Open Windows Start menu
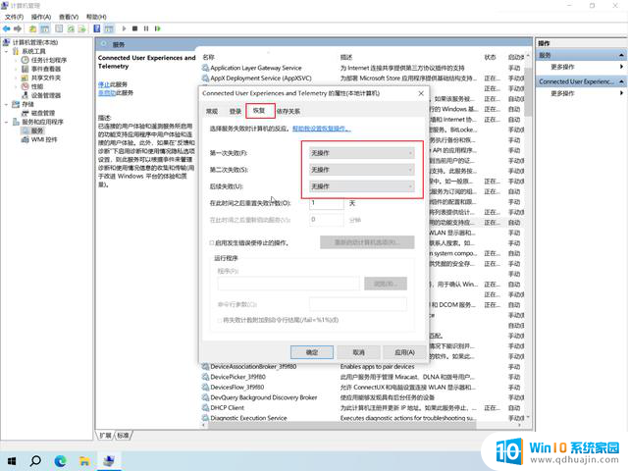628x471 pixels. point(12,461)
